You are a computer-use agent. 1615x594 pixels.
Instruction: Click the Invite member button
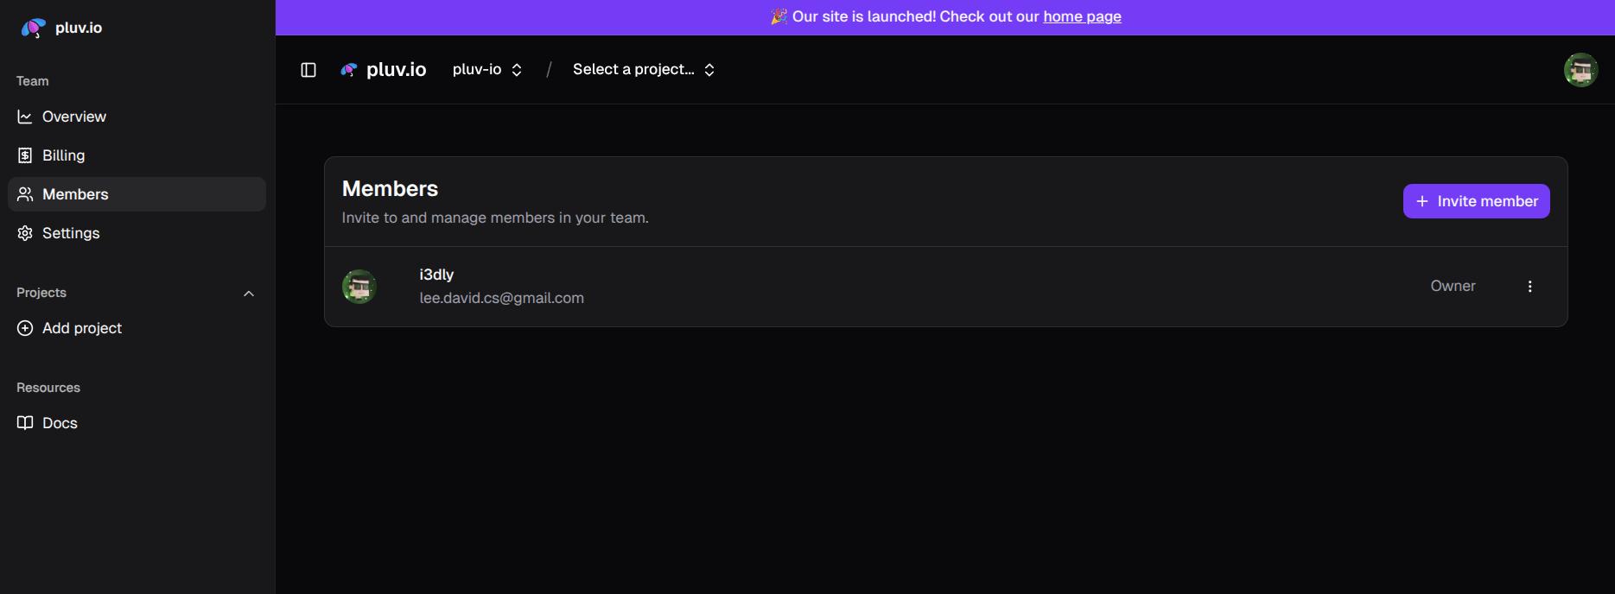[1476, 201]
